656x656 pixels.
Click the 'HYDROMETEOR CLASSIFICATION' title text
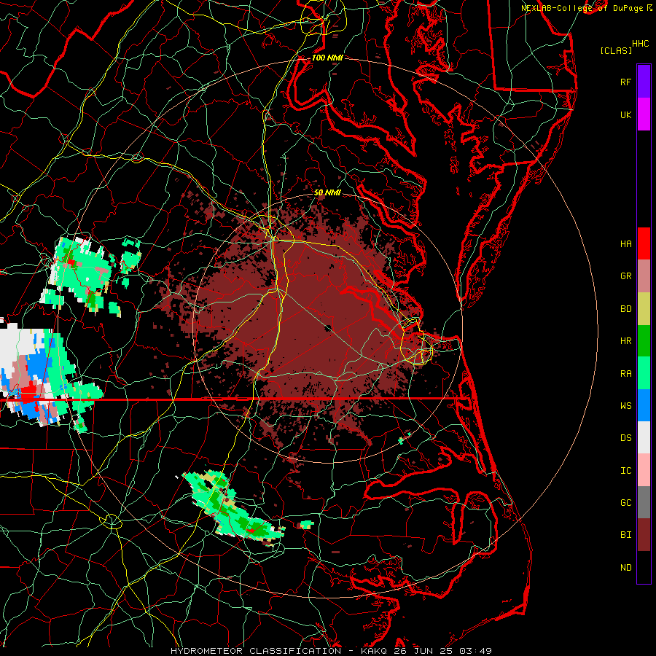click(256, 651)
